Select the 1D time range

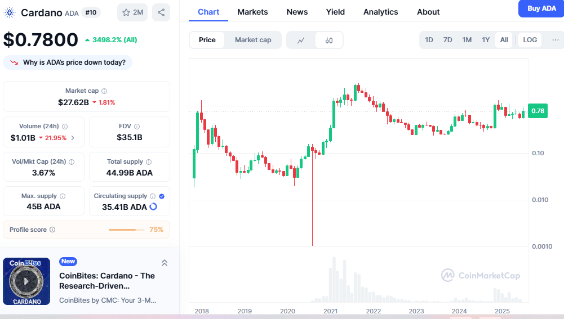[x=429, y=40]
